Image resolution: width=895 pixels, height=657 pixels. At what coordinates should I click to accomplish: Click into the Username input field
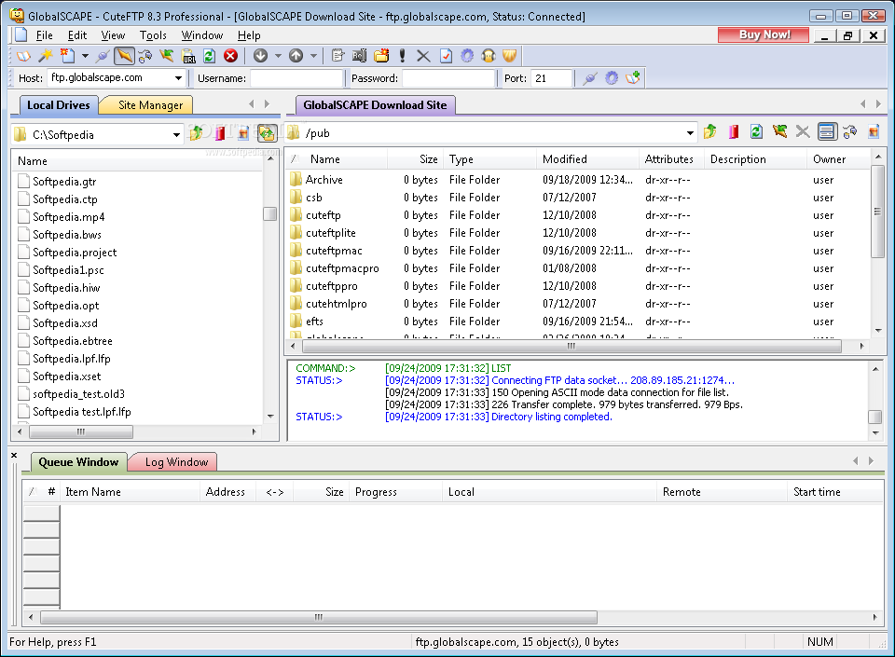point(296,78)
